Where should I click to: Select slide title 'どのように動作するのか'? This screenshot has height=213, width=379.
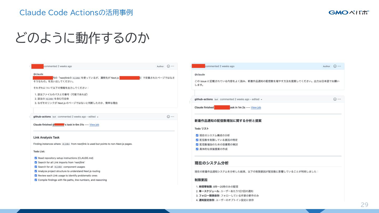point(82,38)
